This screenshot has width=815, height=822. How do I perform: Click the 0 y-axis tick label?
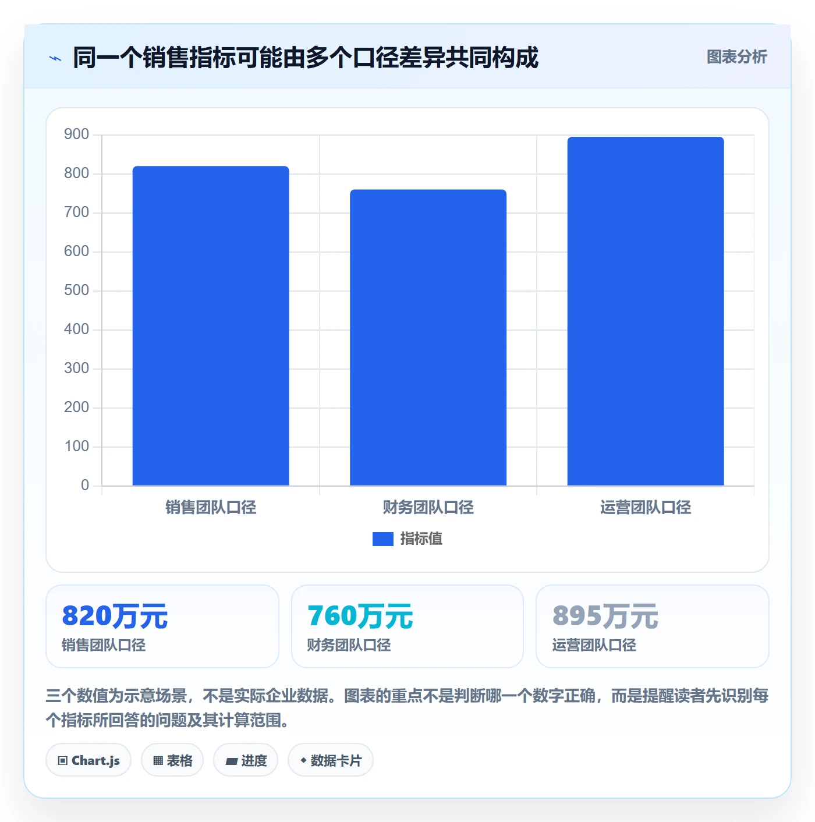(85, 486)
